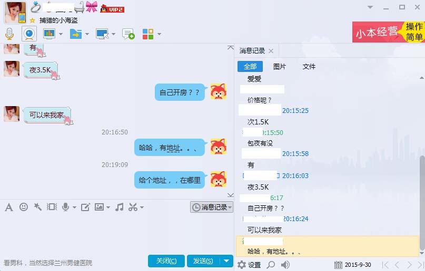Select the 全部 history tab
This screenshot has width=425, height=271.
[250, 67]
